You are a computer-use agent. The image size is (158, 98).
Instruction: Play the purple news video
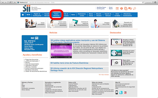(x=61, y=51)
